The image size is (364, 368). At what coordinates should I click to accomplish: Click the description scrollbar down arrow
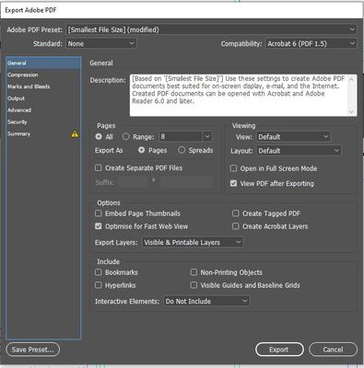352,112
